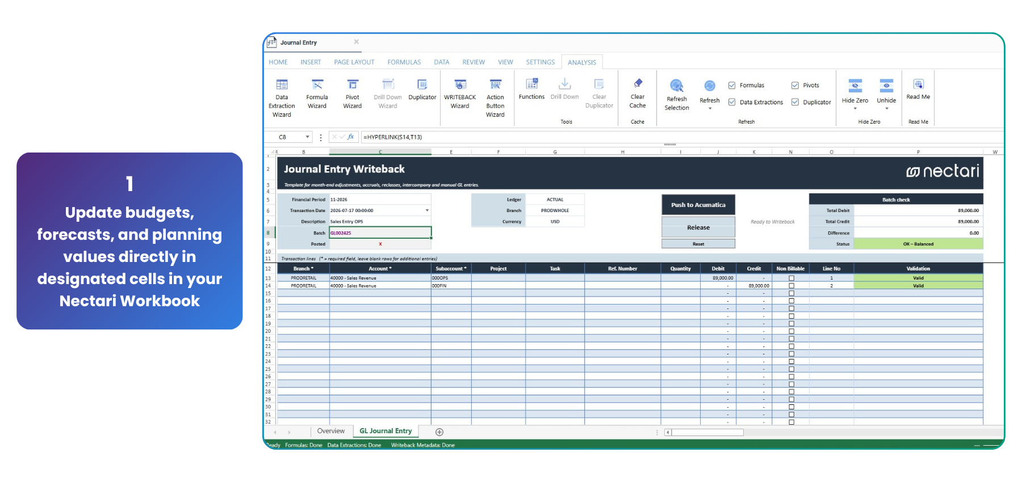1022x482 pixels.
Task: Uncheck the Pivots refresh checkbox
Action: tap(795, 86)
